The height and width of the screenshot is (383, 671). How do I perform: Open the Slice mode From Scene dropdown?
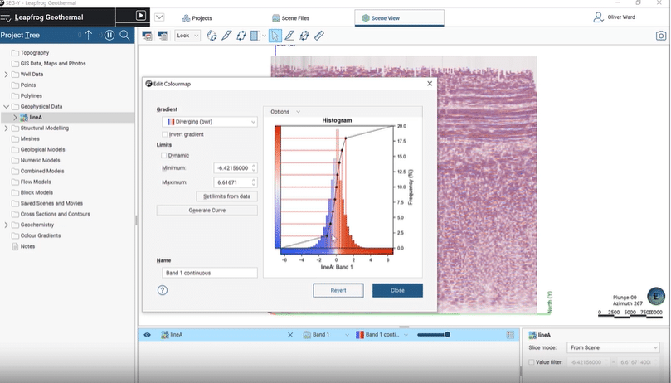[613, 347]
